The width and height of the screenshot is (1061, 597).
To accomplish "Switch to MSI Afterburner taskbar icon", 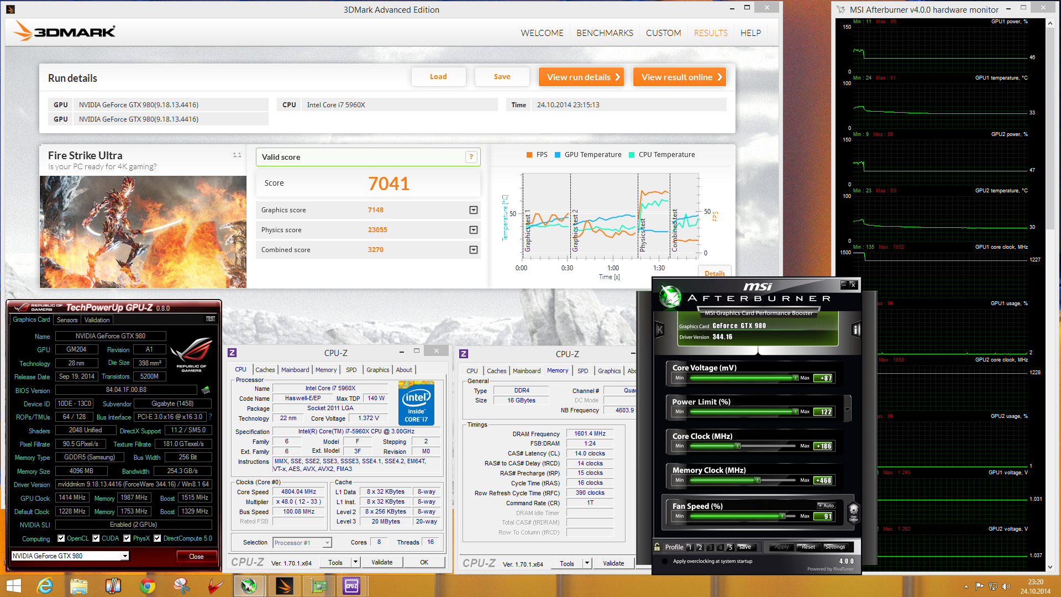I will click(x=249, y=586).
